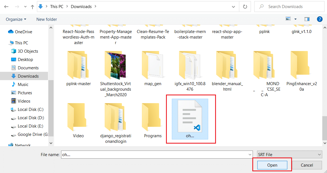Click the New folder button
327x173 pixels.
(x=46, y=19)
